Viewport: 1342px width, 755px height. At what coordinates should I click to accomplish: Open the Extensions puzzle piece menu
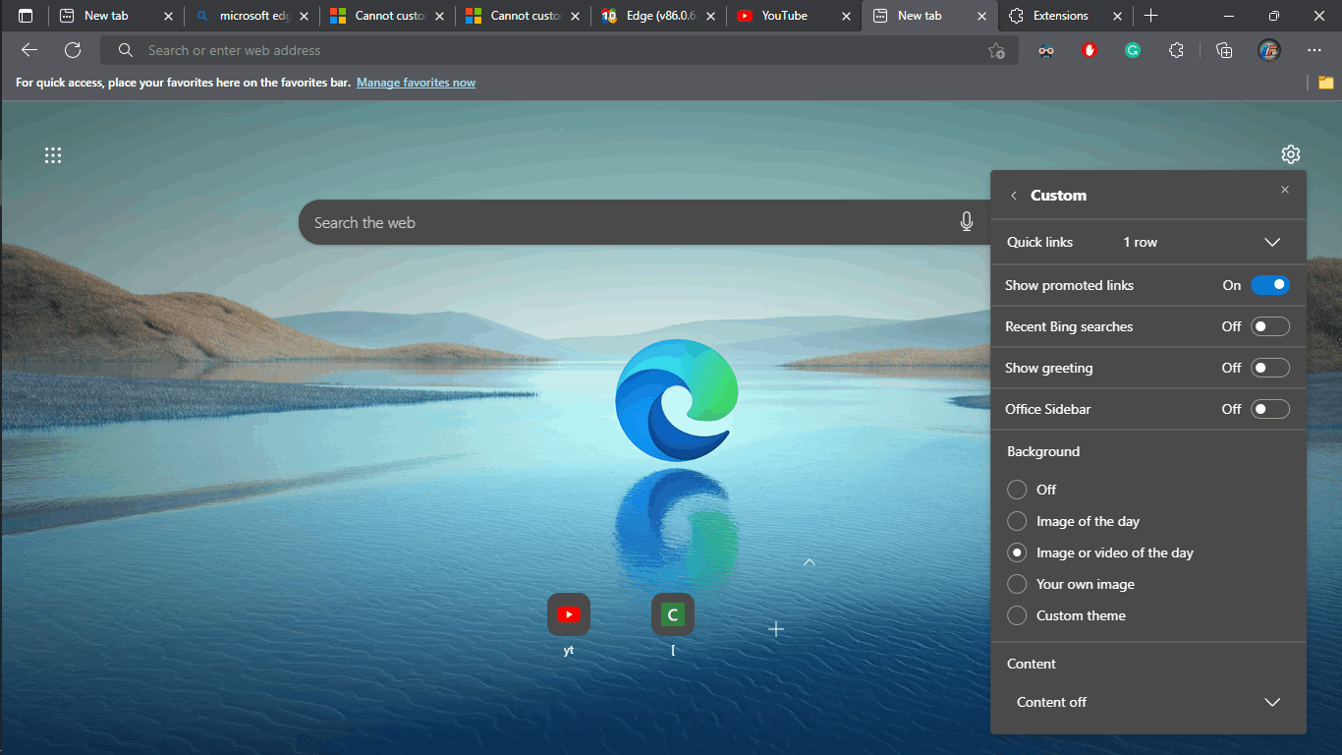coord(1176,50)
